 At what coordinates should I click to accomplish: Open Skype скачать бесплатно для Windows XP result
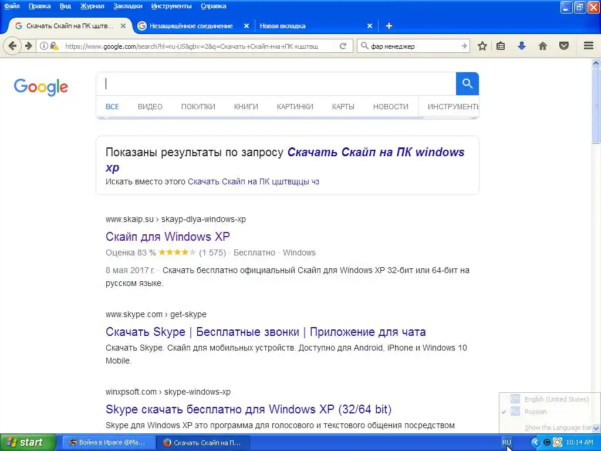click(248, 409)
